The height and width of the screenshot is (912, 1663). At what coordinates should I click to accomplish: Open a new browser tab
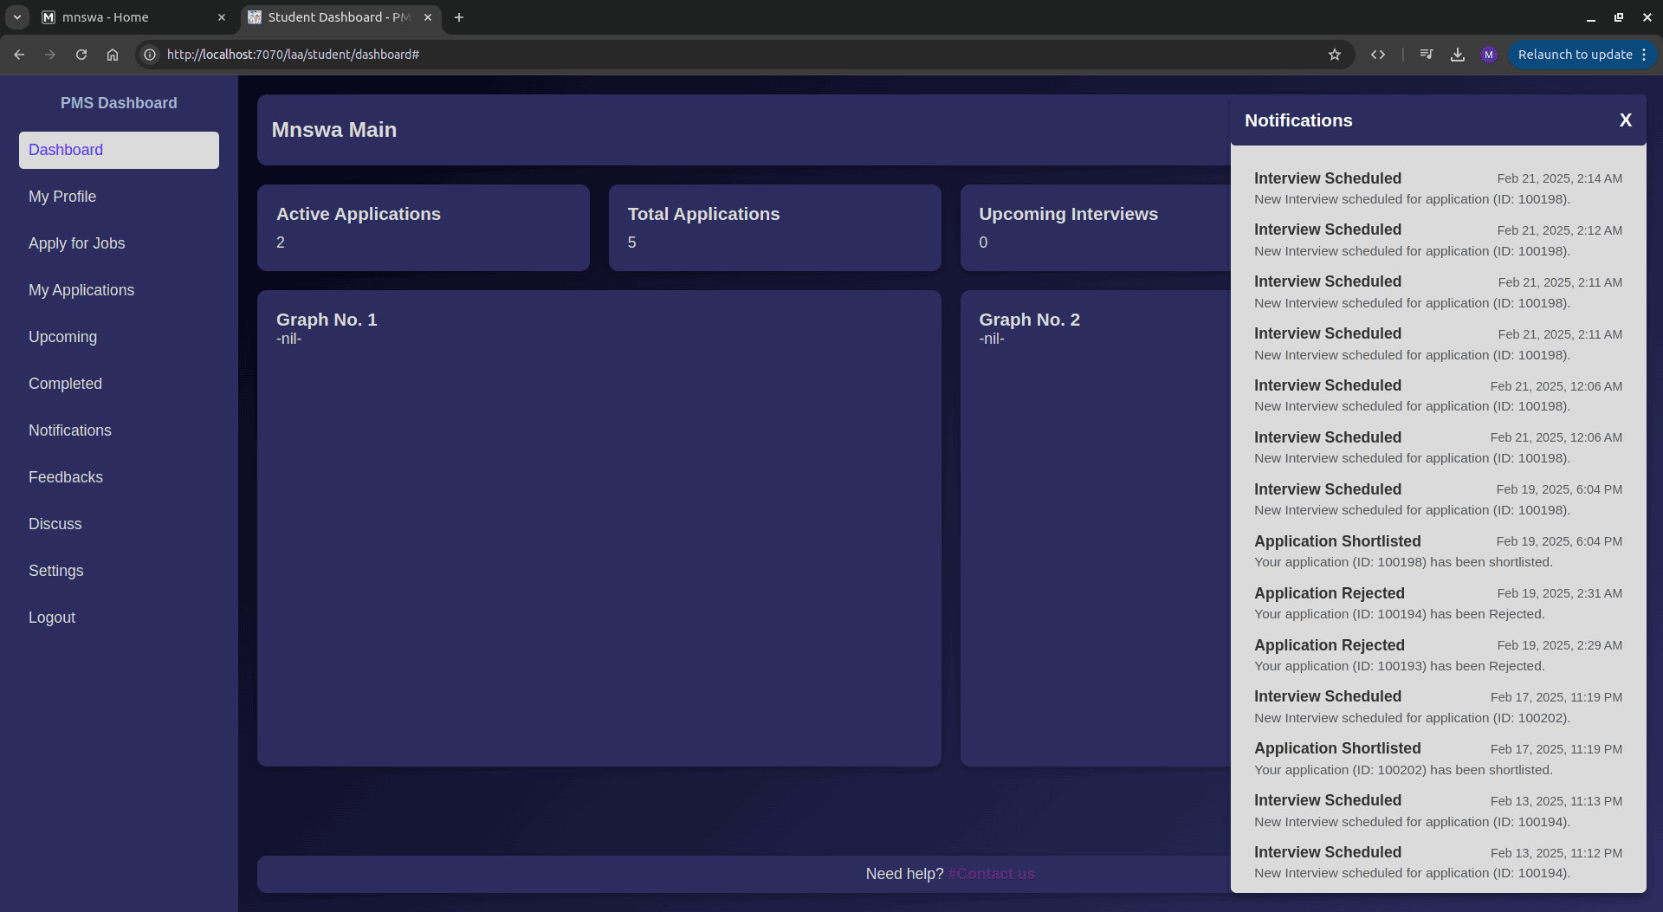tap(459, 17)
